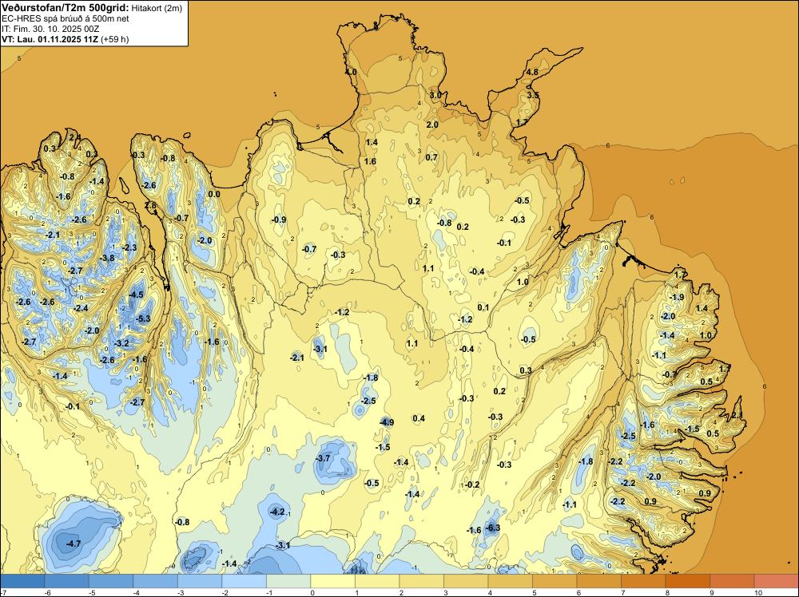
Task: Click the 3.5 temperature label
Action: (x=533, y=95)
